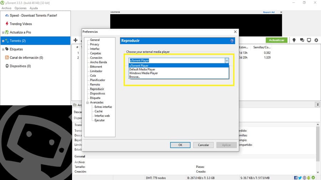Image resolution: width=321 pixels, height=180 pixels.
Task: Click the Report Ad link
Action: click(x=269, y=12)
